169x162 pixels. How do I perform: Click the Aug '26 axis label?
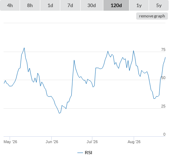[134, 142]
